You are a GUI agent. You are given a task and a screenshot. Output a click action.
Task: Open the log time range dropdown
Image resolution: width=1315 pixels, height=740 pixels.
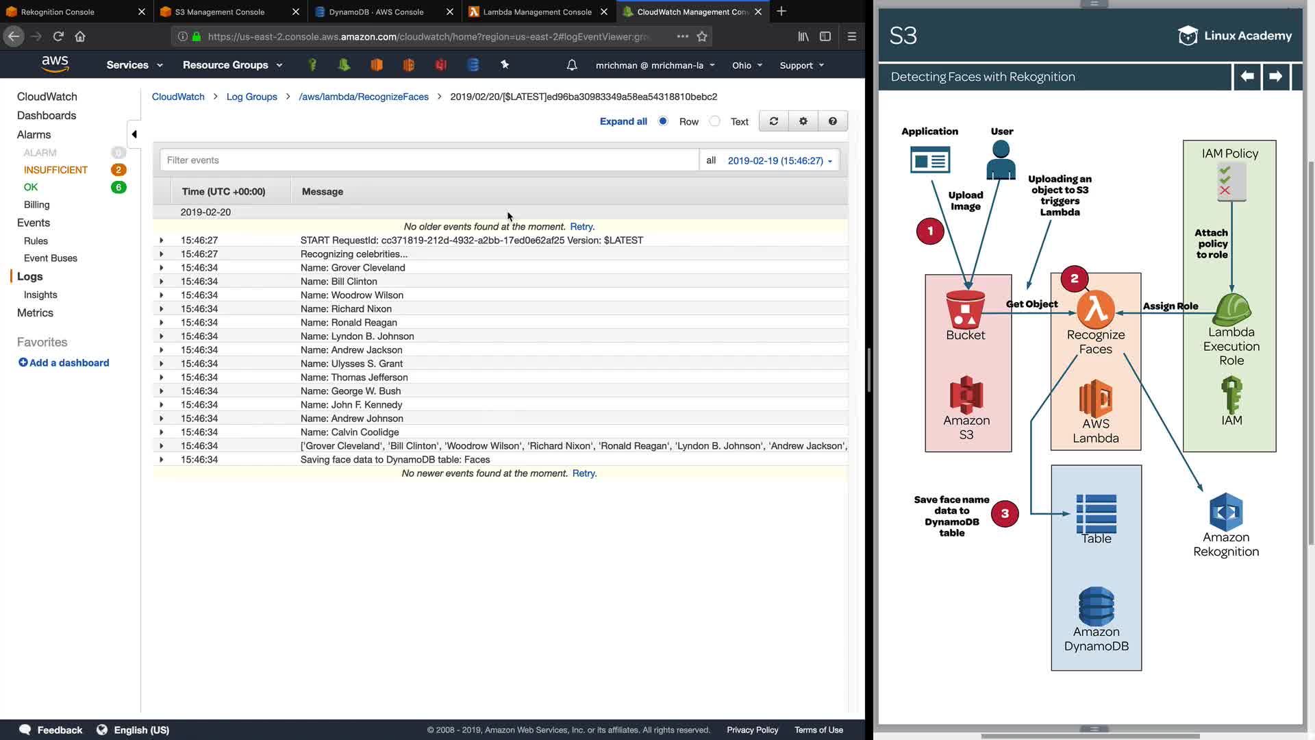click(779, 160)
